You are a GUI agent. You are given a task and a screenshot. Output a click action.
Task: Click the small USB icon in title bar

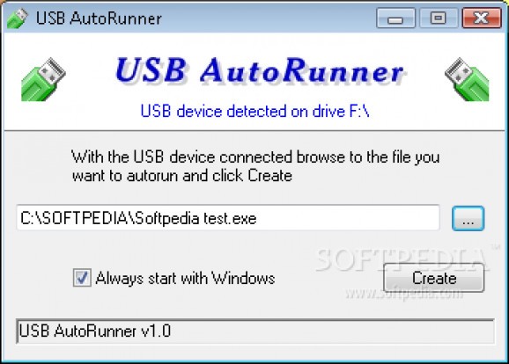click(x=18, y=18)
